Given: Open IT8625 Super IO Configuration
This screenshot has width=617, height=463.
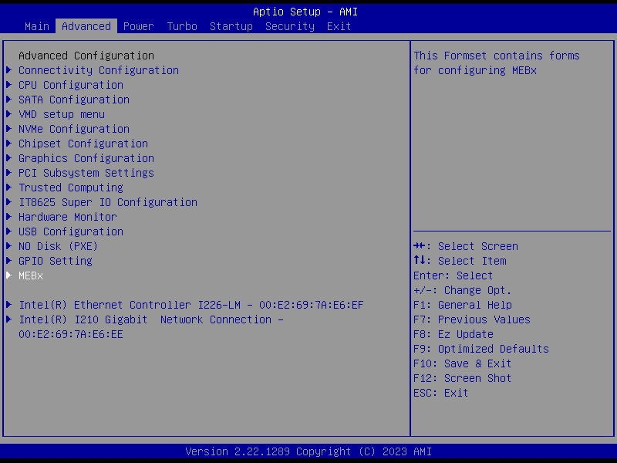Looking at the screenshot, I should (x=108, y=202).
